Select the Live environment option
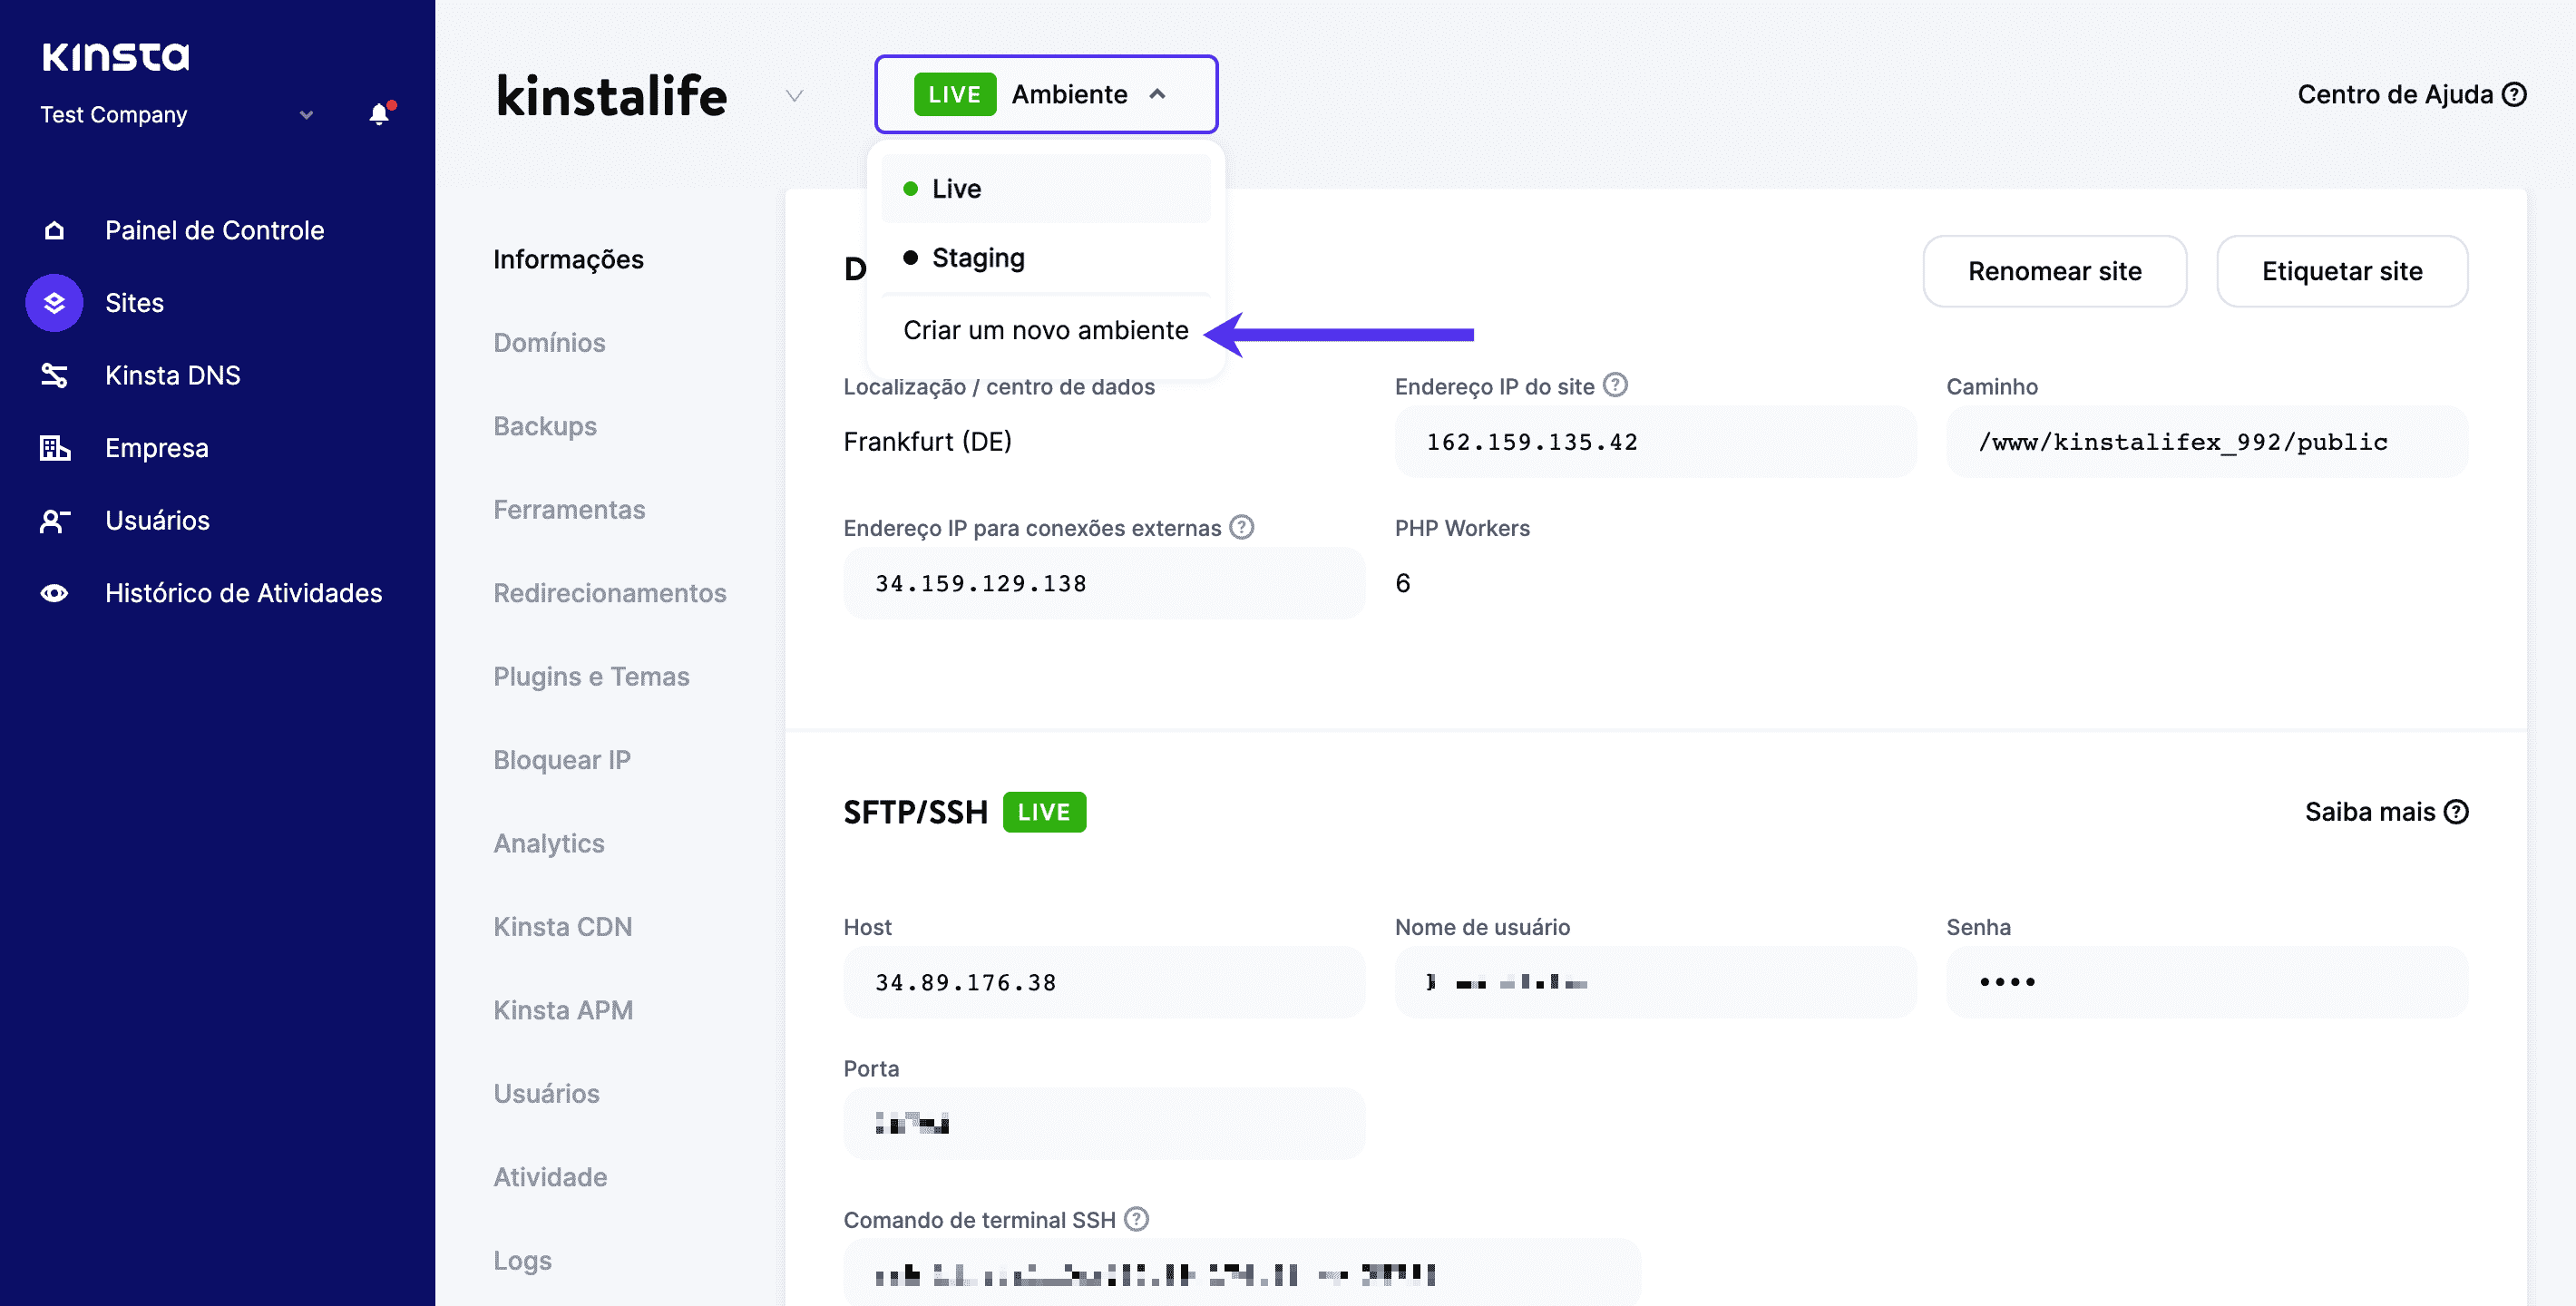Screen dimensions: 2576x1306 coord(956,188)
